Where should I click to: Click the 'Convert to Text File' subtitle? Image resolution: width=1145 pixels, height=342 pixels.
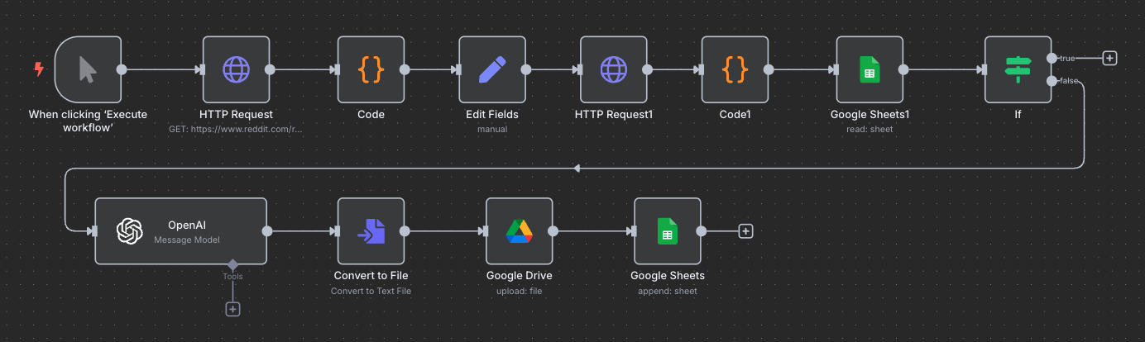point(371,291)
